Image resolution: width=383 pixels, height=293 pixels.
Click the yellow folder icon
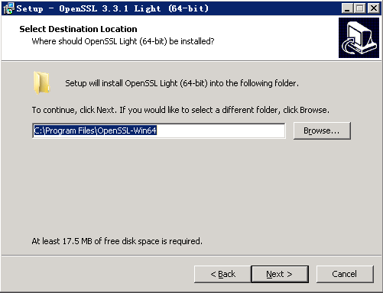pos(41,82)
